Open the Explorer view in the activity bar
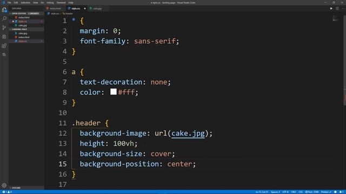This screenshot has width=346, height=194. (x=4, y=10)
